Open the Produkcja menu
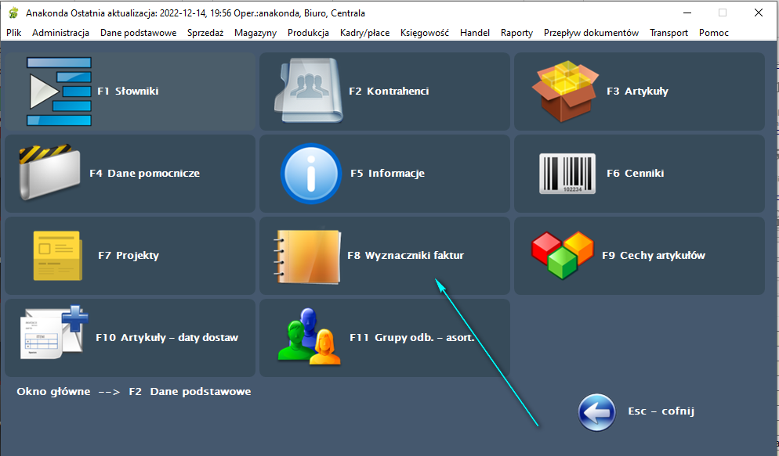This screenshot has height=456, width=779. point(308,33)
